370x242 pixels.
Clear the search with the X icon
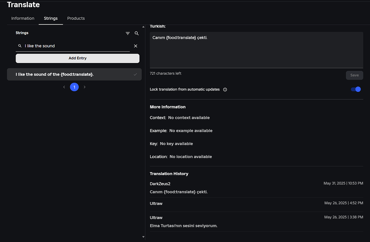click(136, 46)
